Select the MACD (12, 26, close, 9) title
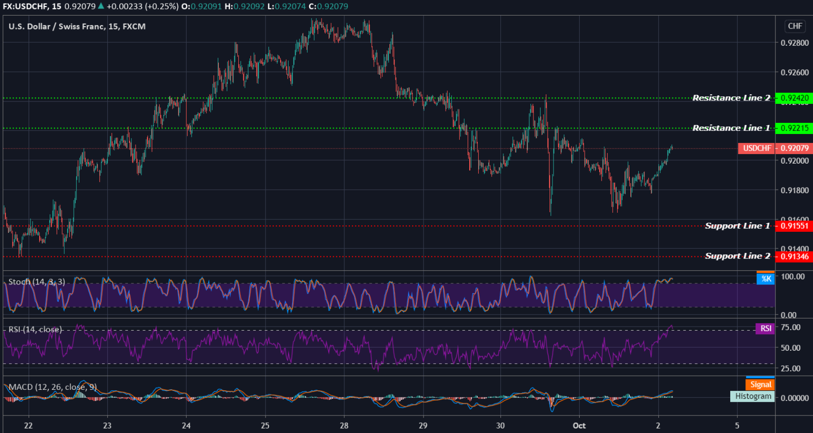The image size is (813, 433). [x=53, y=387]
